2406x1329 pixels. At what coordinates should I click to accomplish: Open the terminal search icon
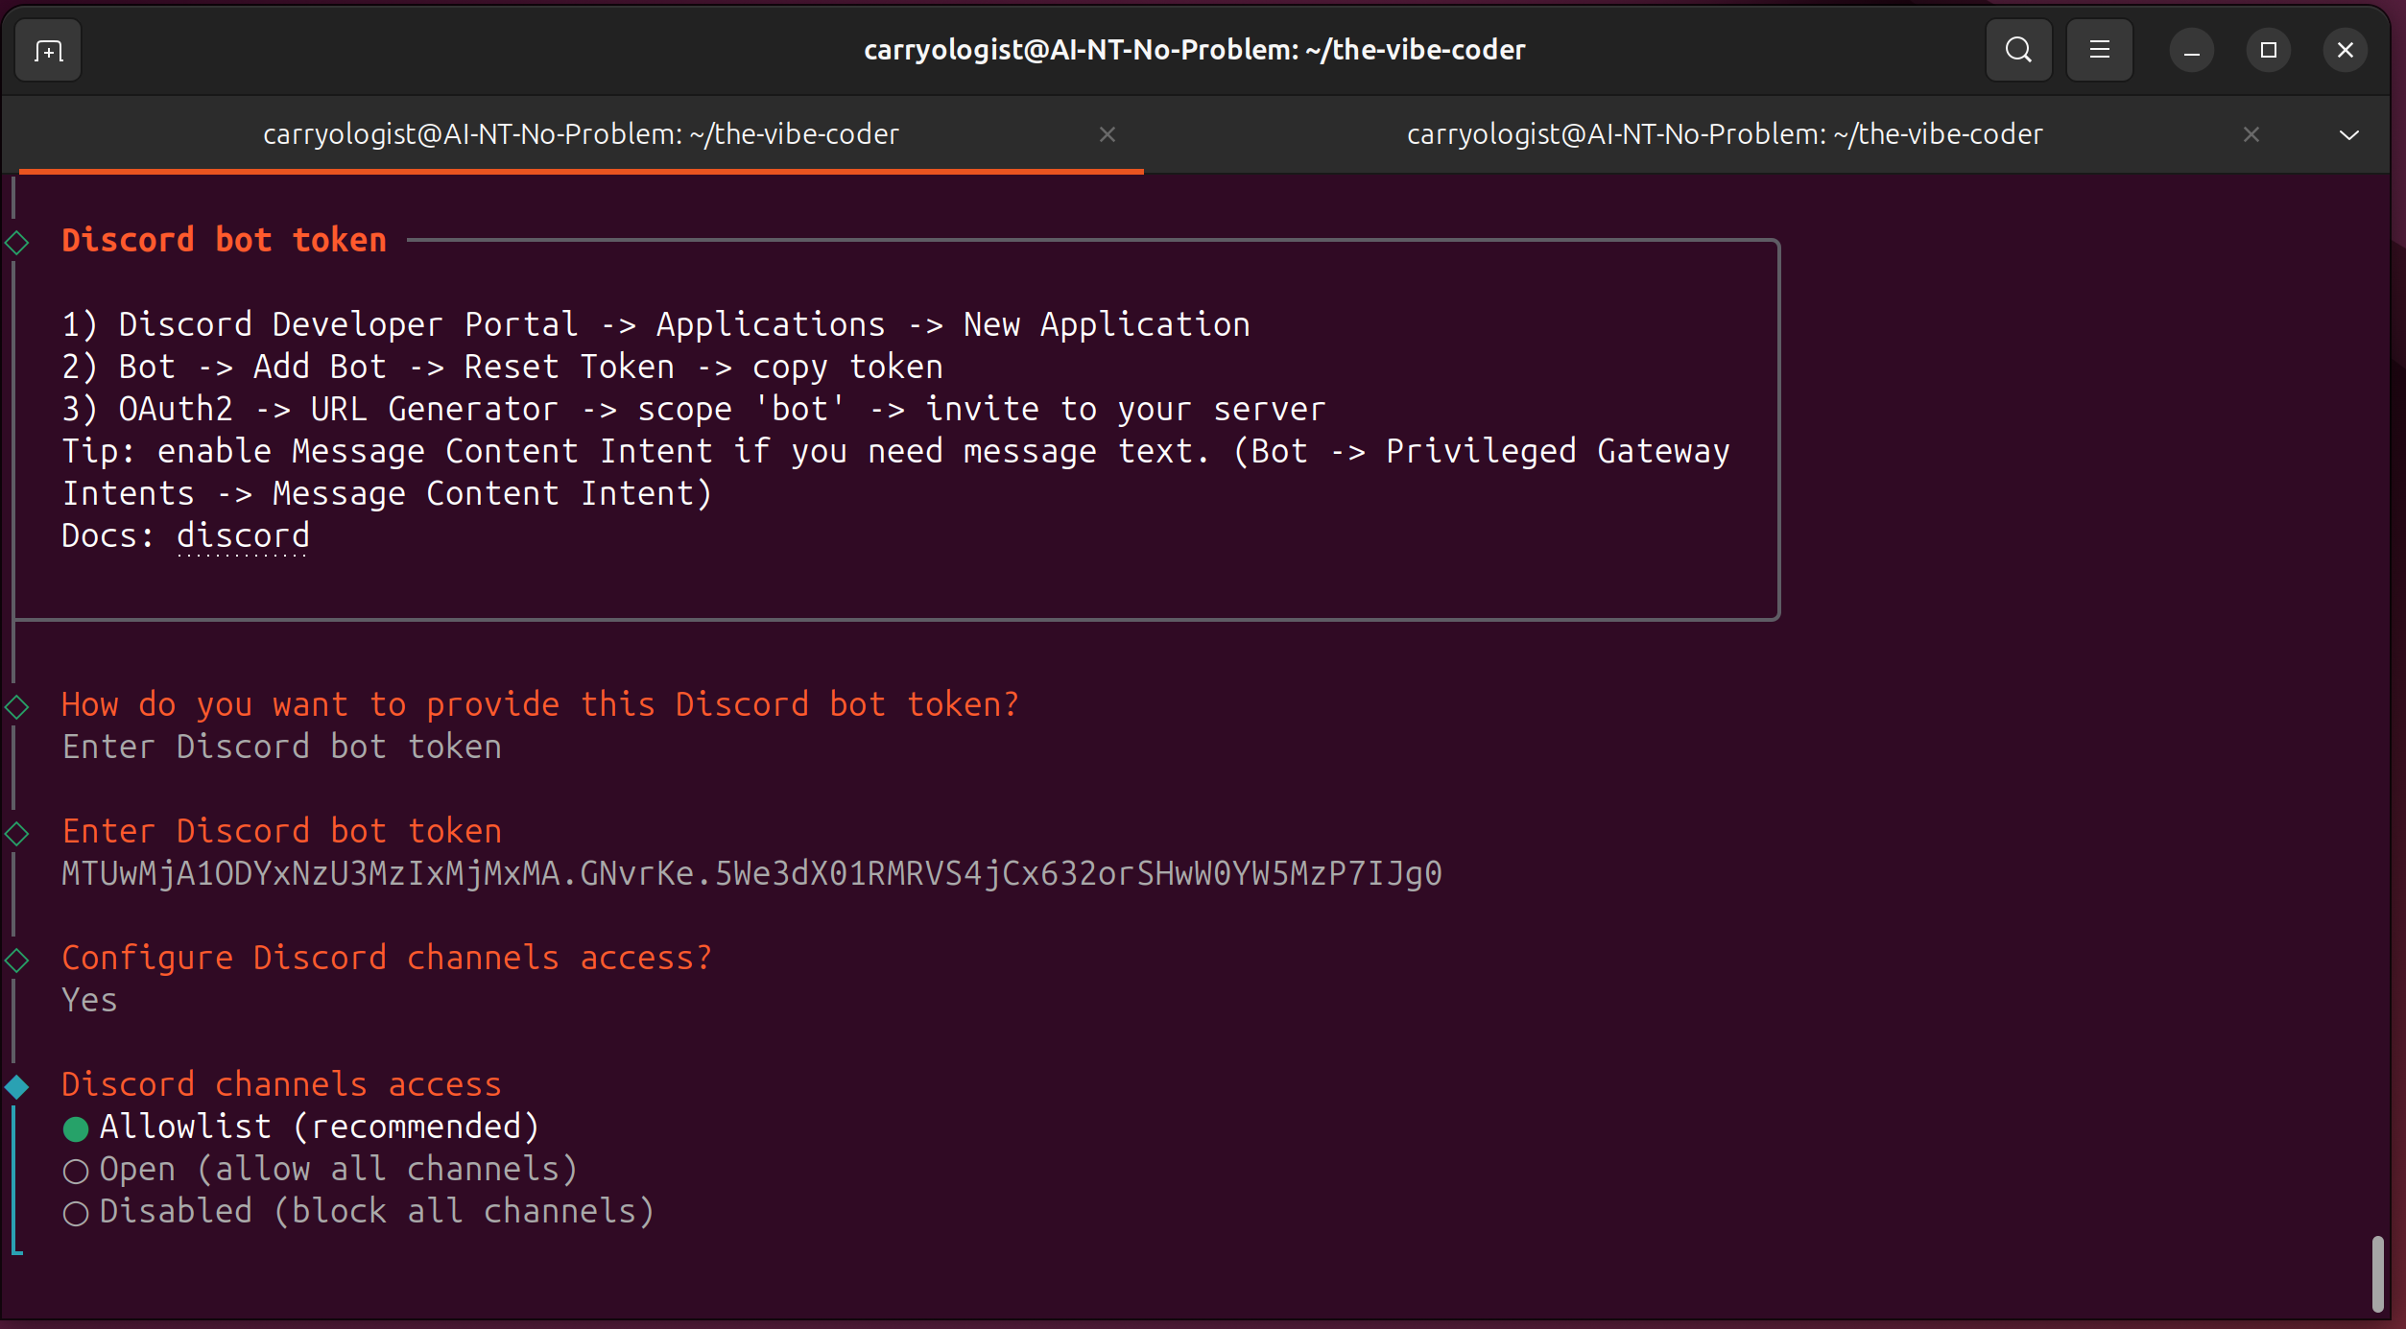tap(2018, 50)
